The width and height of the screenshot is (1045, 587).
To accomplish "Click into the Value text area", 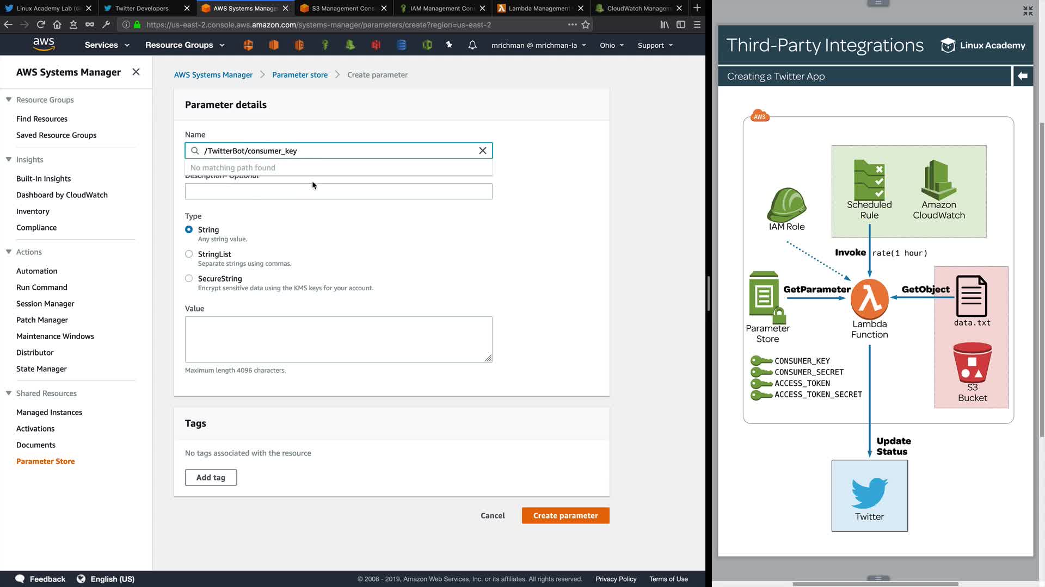I will coord(338,339).
